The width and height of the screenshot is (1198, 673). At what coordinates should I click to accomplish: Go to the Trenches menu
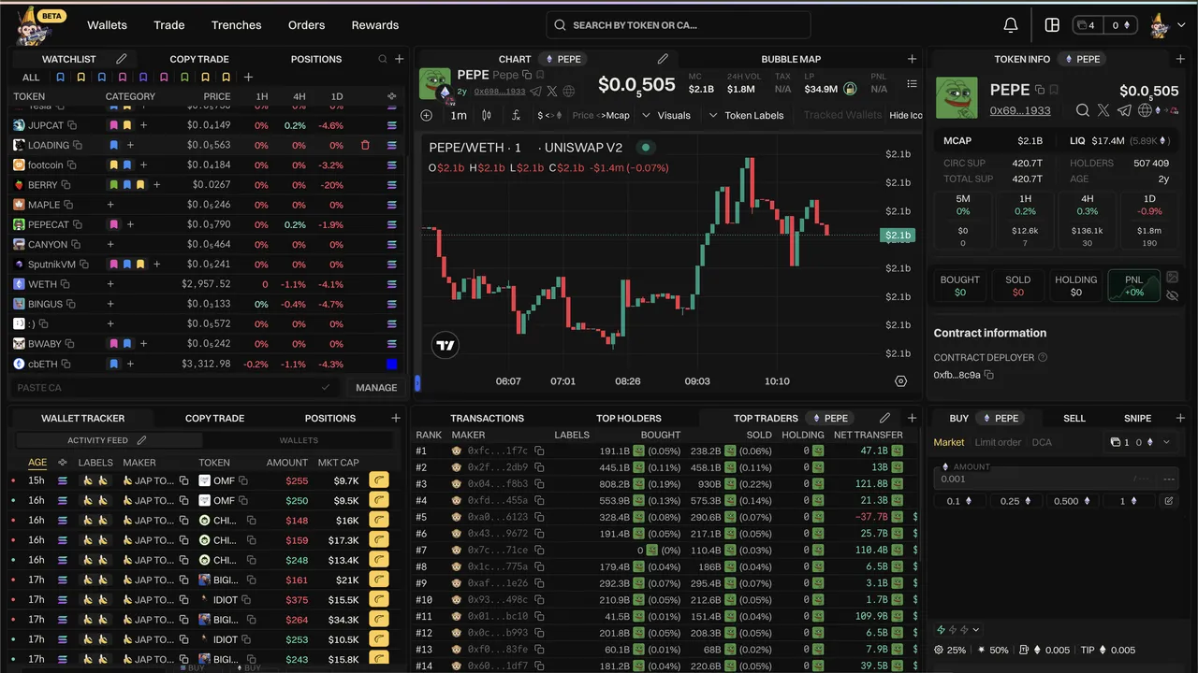[236, 25]
